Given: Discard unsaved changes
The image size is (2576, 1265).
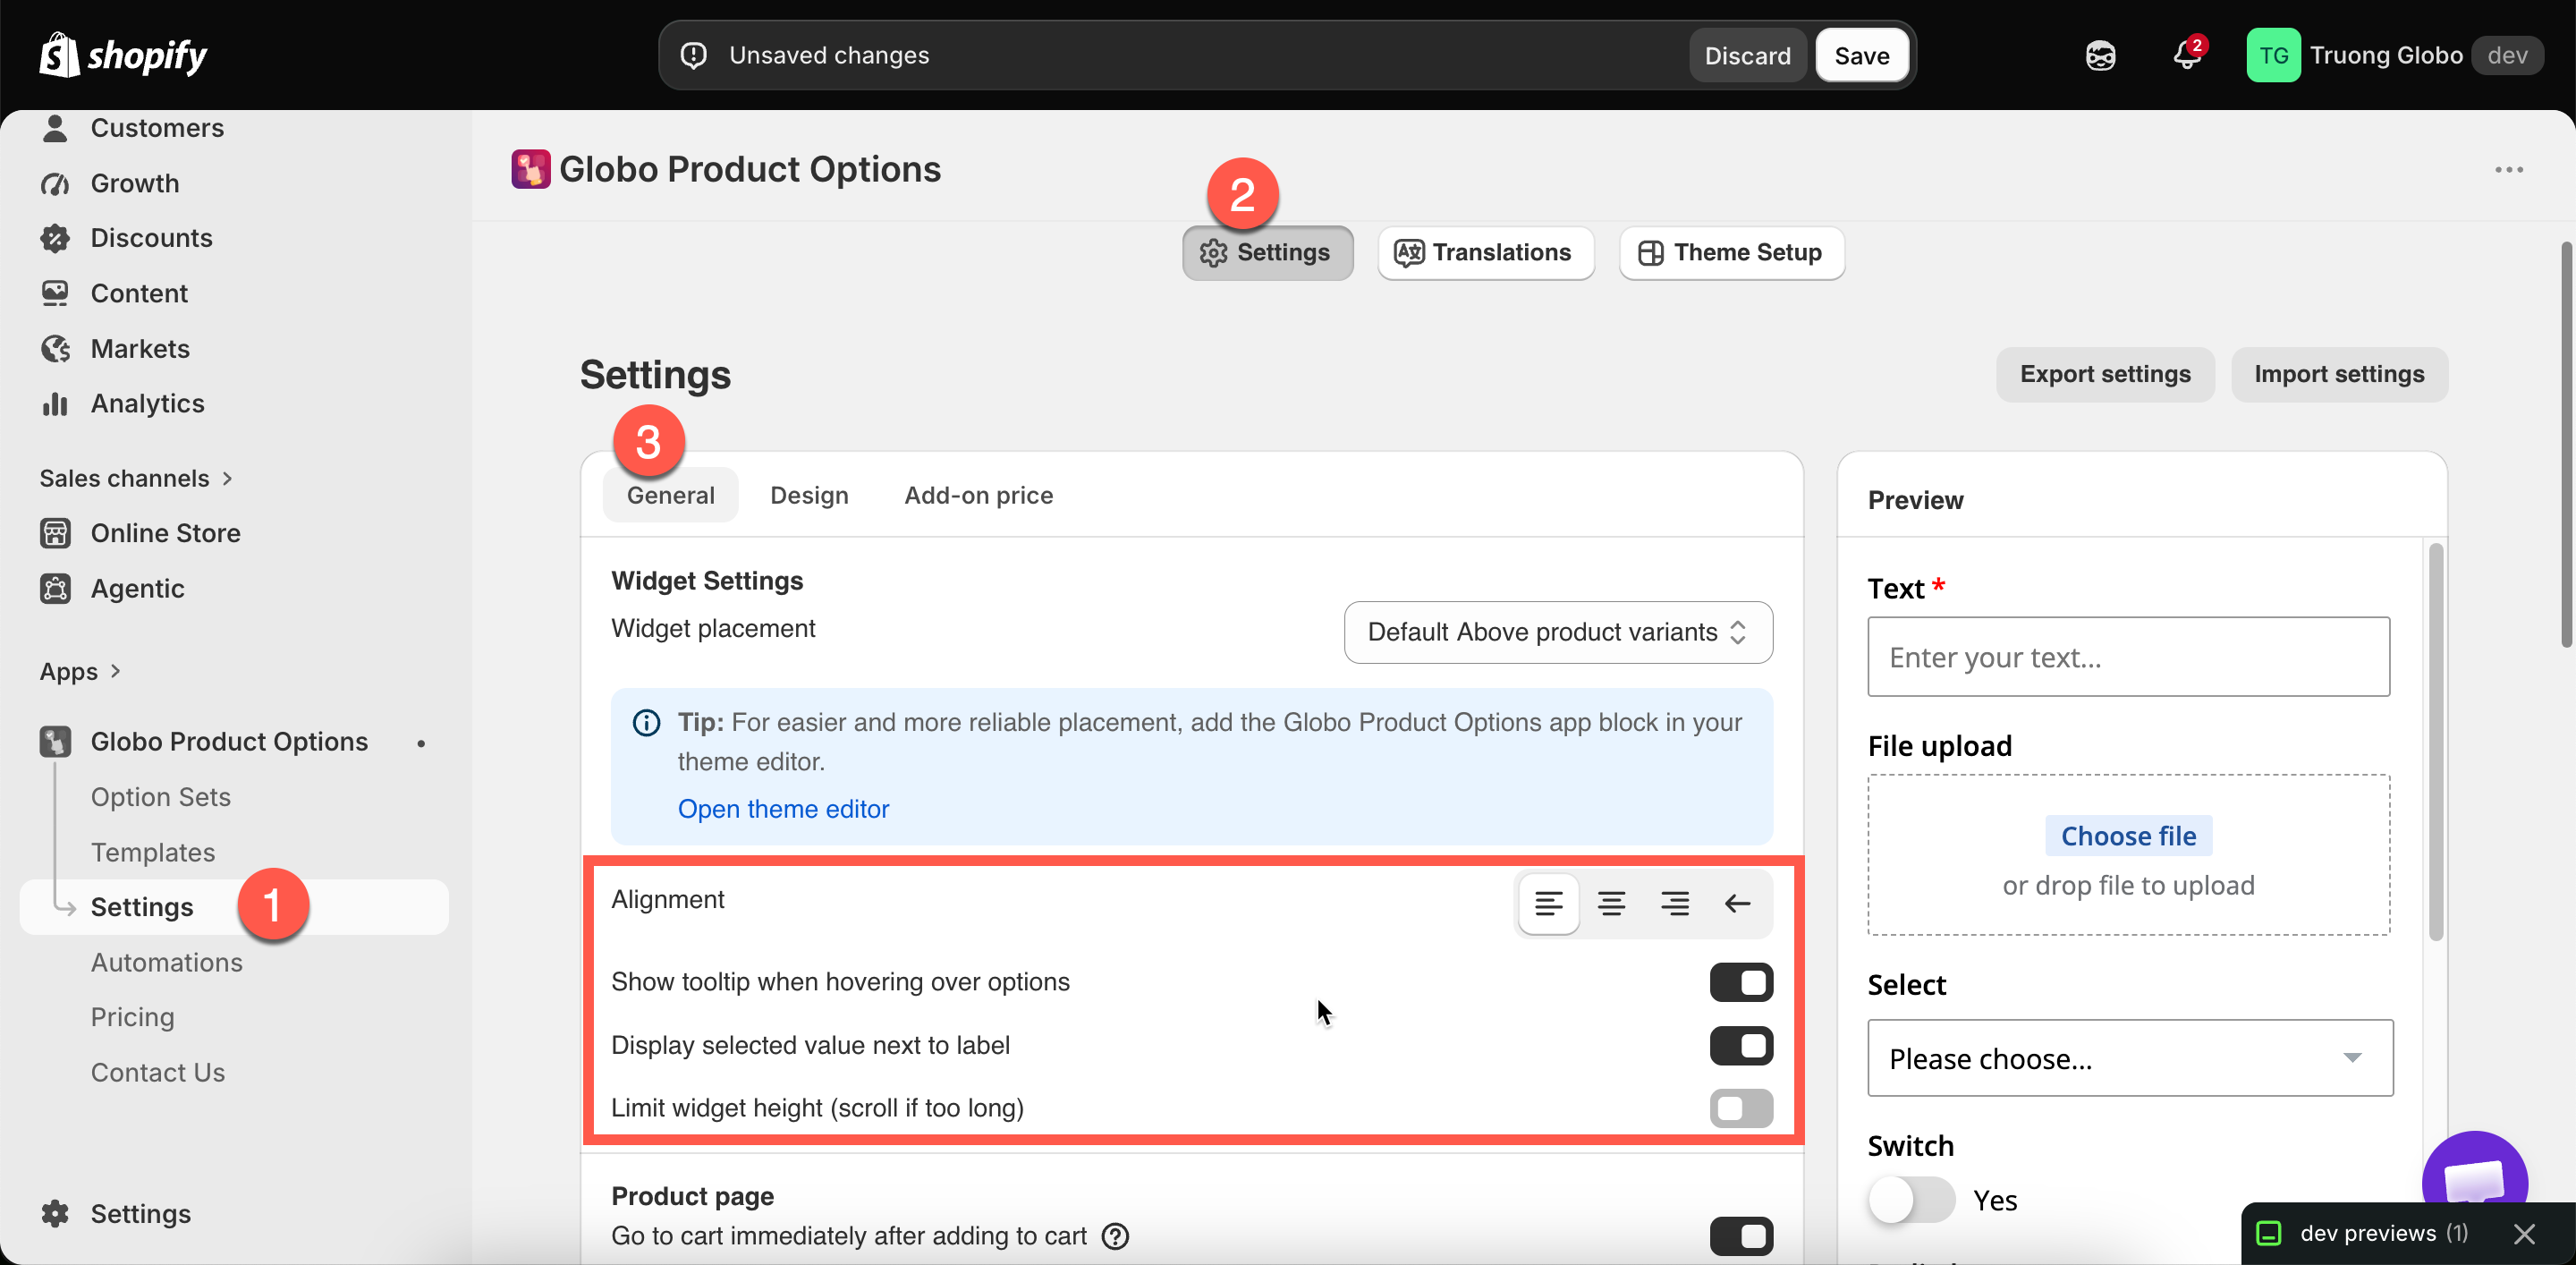Looking at the screenshot, I should [x=1747, y=55].
